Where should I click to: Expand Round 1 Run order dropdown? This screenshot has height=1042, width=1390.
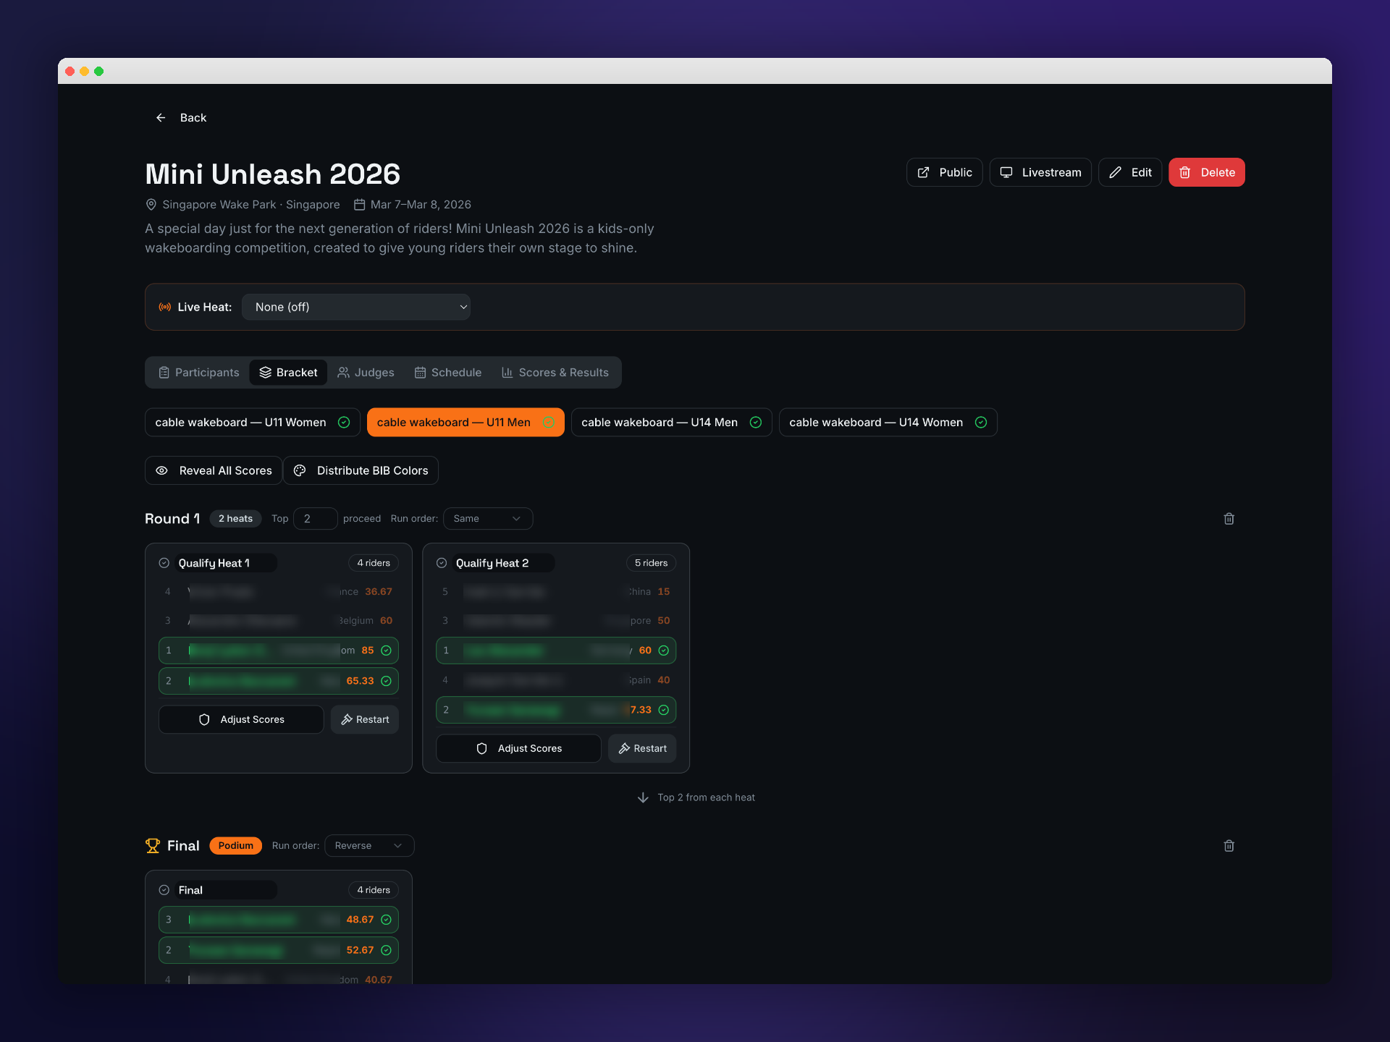[x=487, y=519]
